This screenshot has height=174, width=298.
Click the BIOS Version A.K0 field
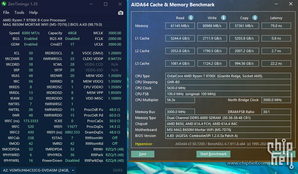pos(228,136)
